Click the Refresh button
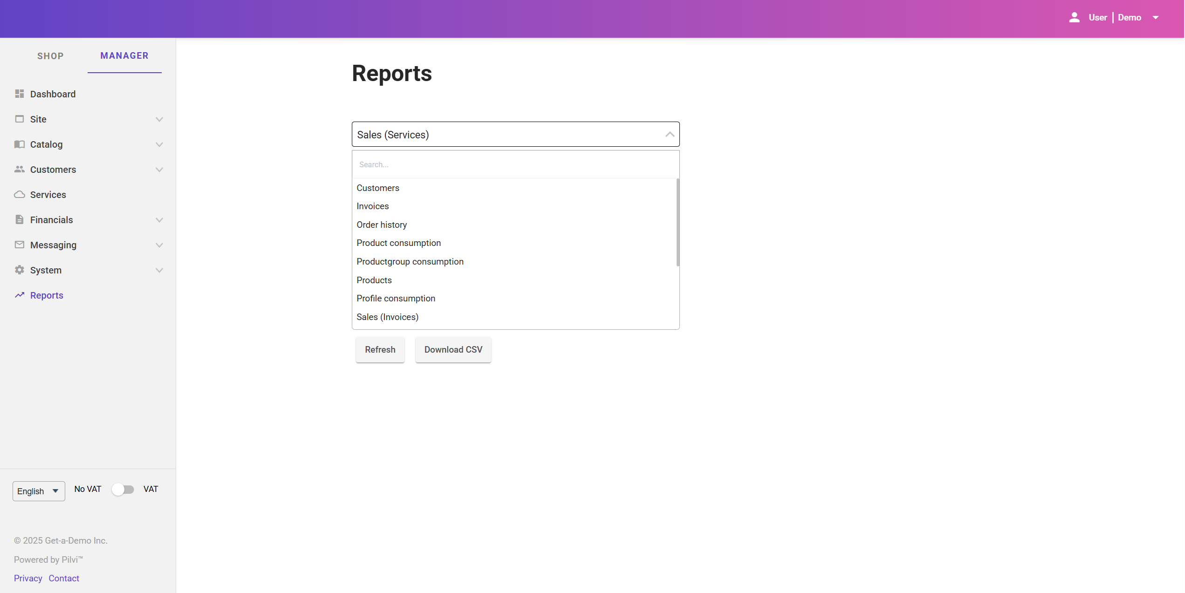 point(380,349)
